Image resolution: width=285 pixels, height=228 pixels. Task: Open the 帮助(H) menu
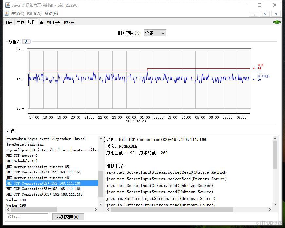coord(51,14)
